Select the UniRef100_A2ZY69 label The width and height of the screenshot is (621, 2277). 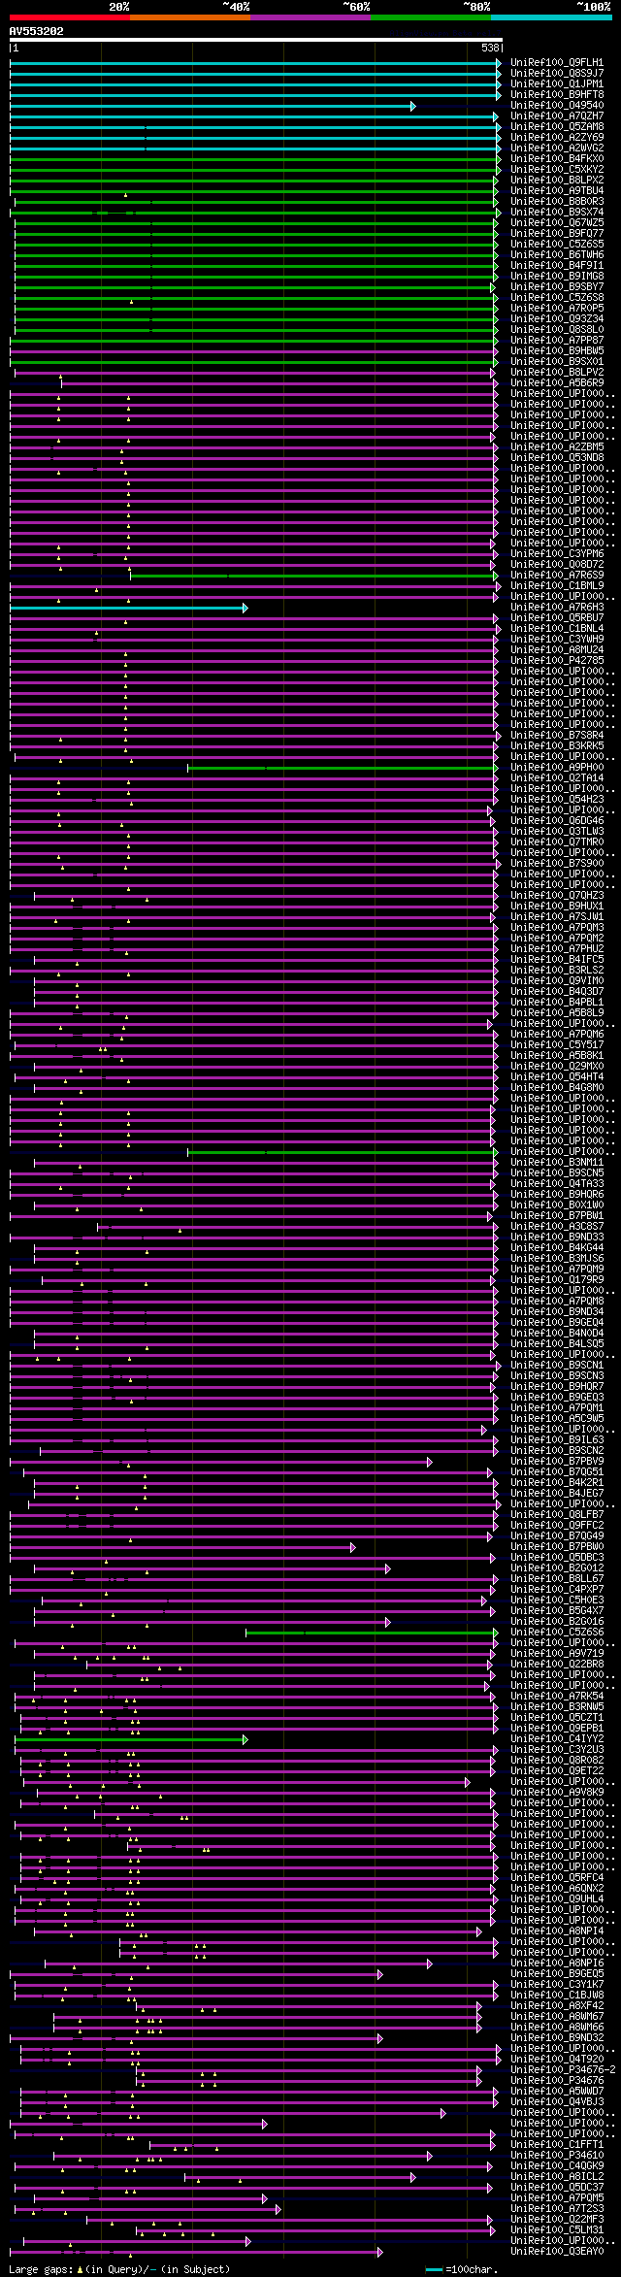[557, 138]
